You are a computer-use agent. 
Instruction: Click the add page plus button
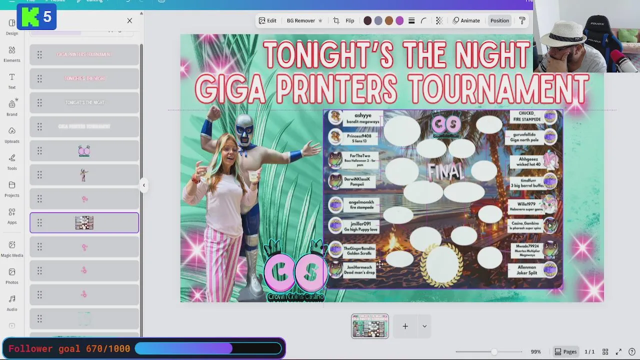405,326
